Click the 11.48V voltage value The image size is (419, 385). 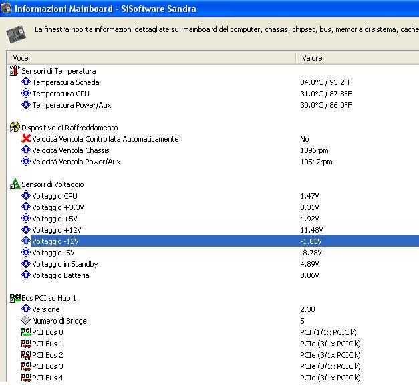pos(311,230)
